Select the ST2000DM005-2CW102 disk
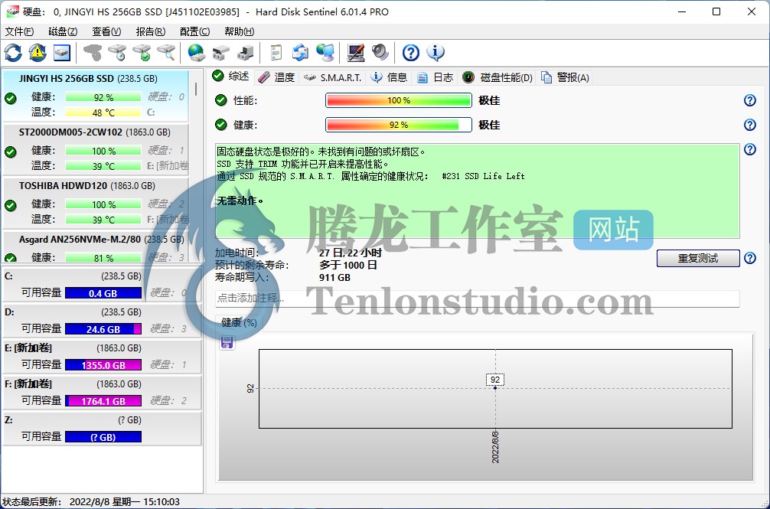 point(96,149)
